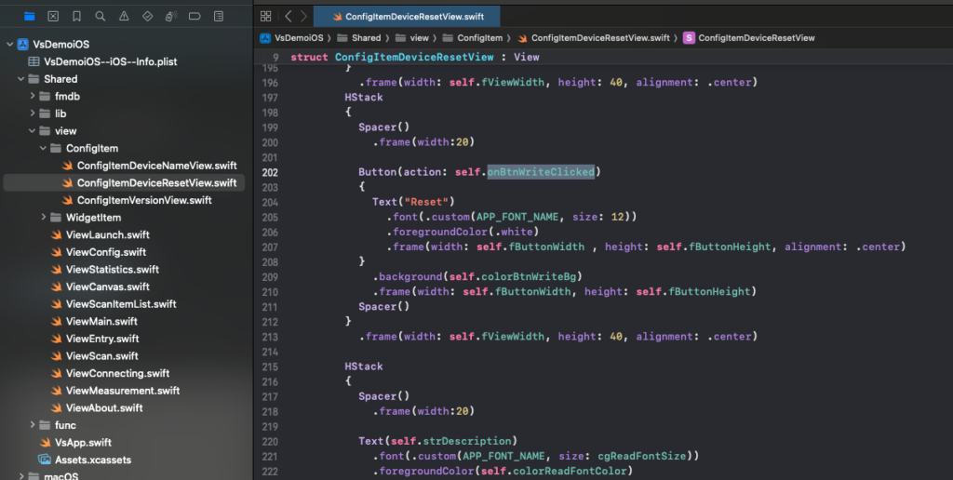
Task: Show the Issue navigator warning icon
Action: pos(123,16)
